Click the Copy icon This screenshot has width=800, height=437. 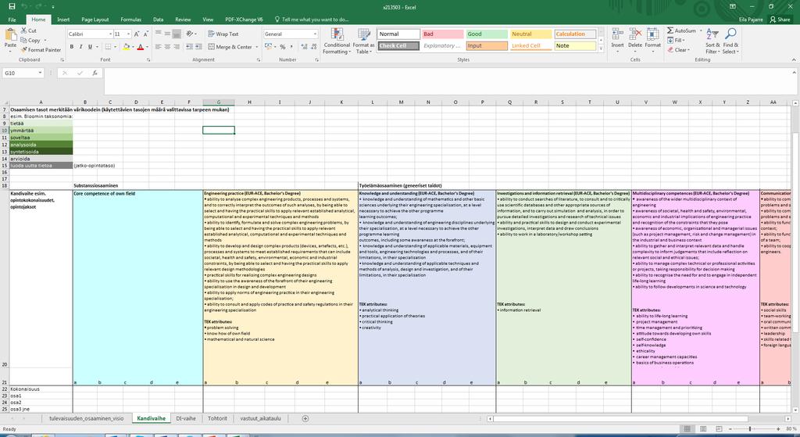tap(24, 41)
